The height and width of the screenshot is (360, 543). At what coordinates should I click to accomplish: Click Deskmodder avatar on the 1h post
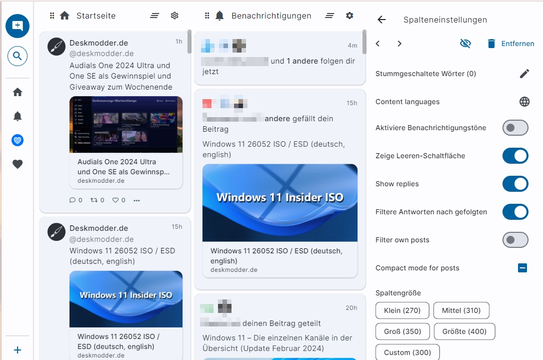click(56, 47)
